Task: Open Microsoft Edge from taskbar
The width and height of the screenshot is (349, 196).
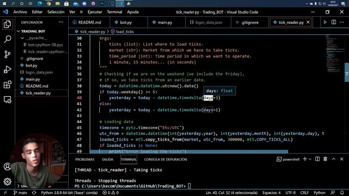Action: [40, 4]
